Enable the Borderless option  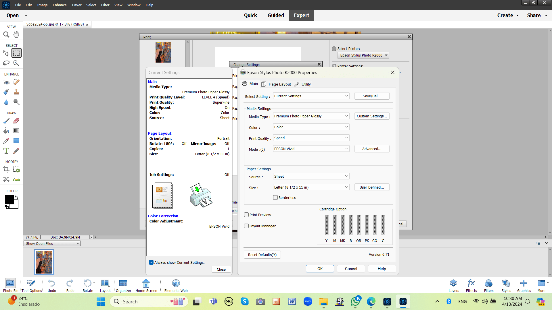pyautogui.click(x=275, y=197)
